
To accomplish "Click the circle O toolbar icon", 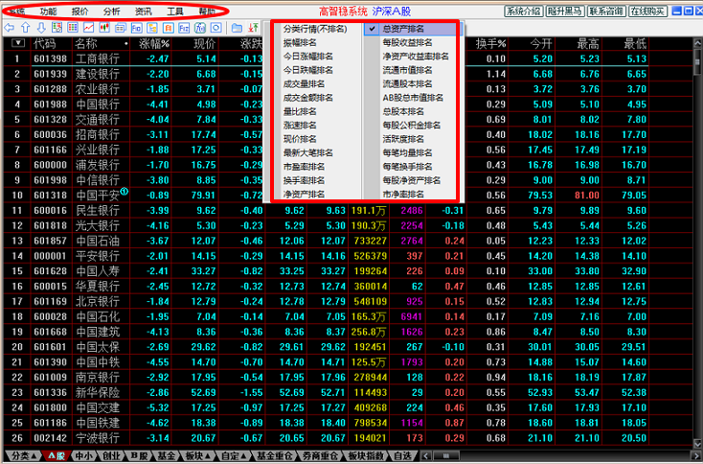I will point(216,28).
